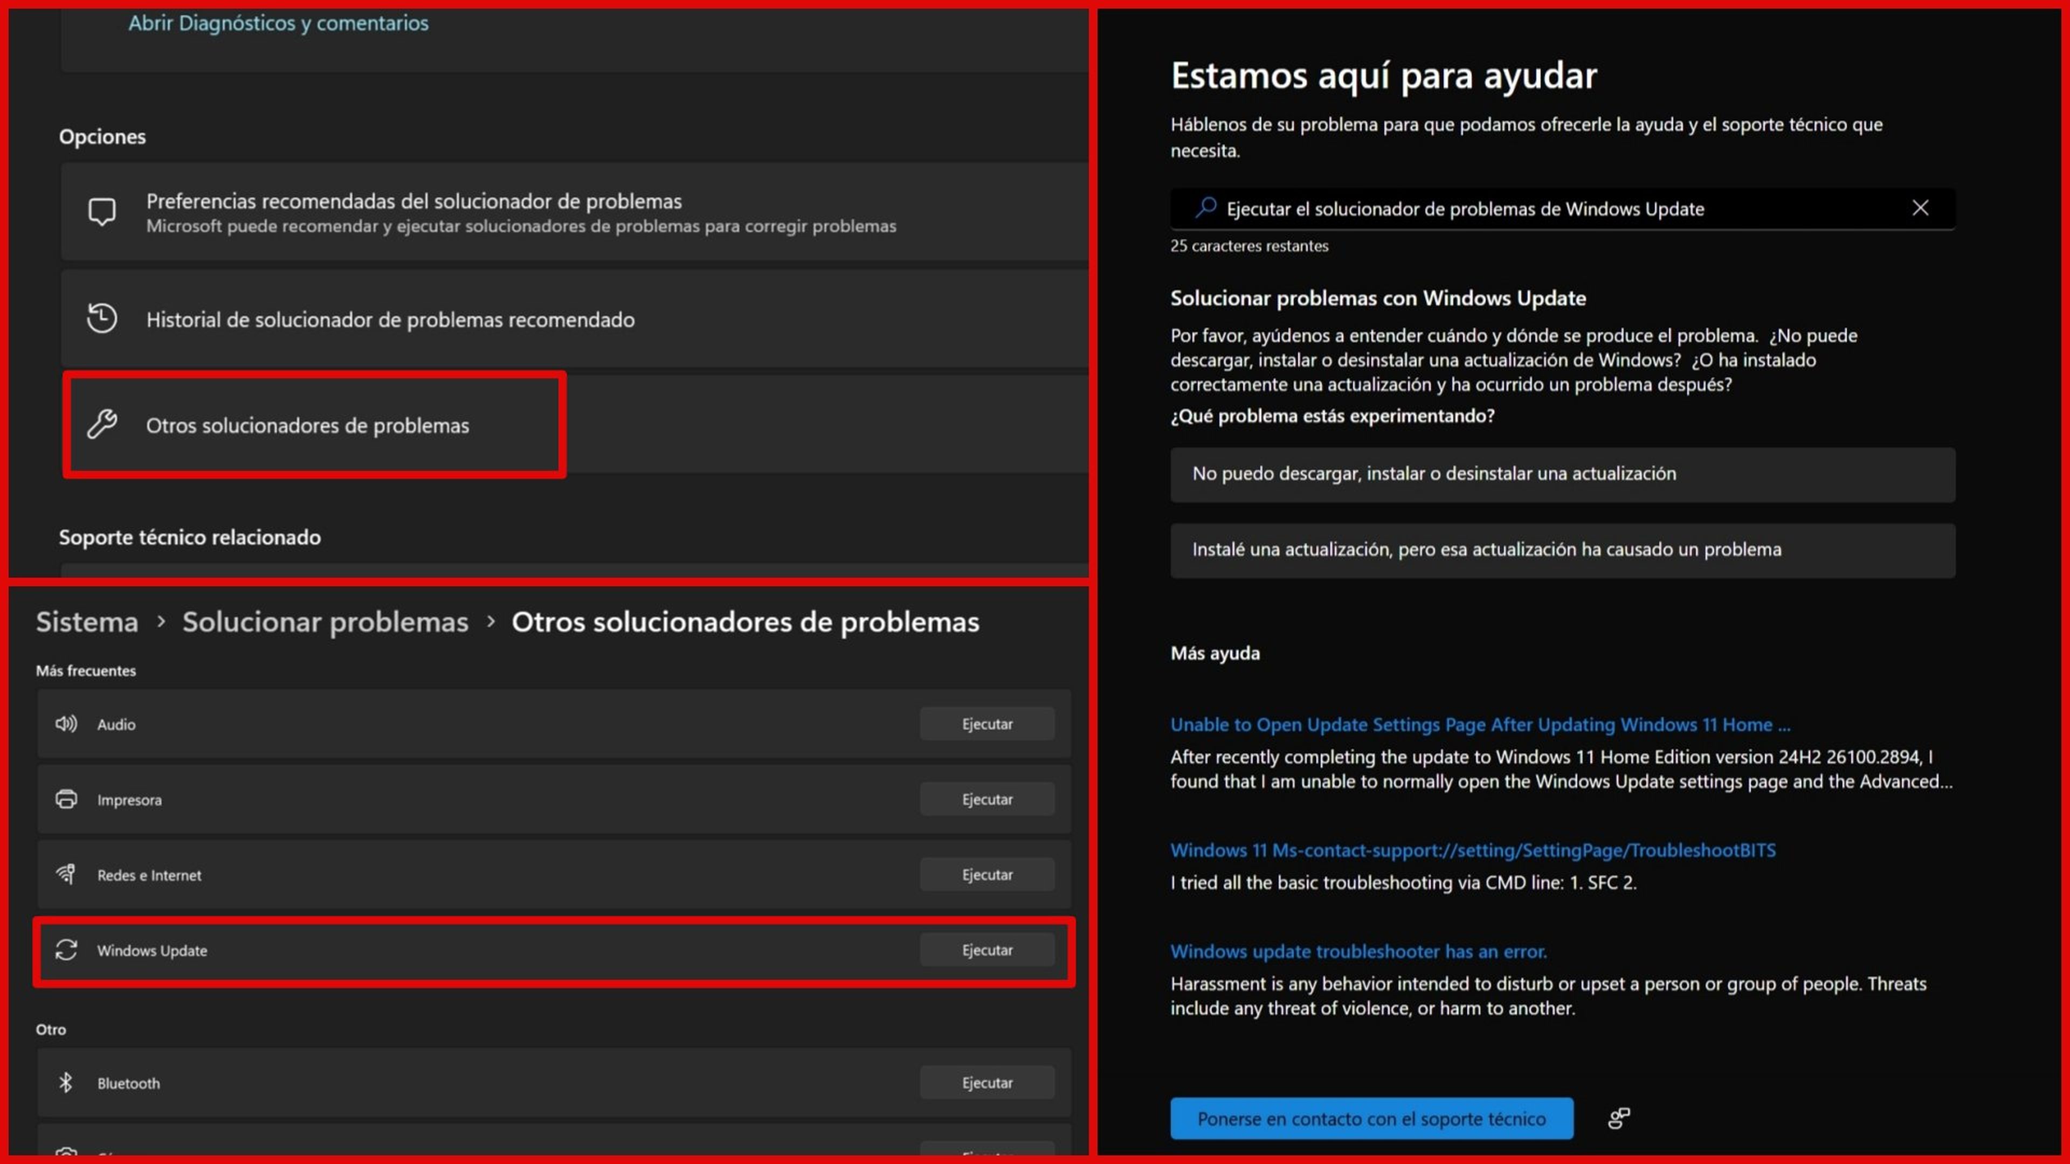Image resolution: width=2070 pixels, height=1164 pixels.
Task: Clear the search box with the X icon
Action: [1920, 208]
